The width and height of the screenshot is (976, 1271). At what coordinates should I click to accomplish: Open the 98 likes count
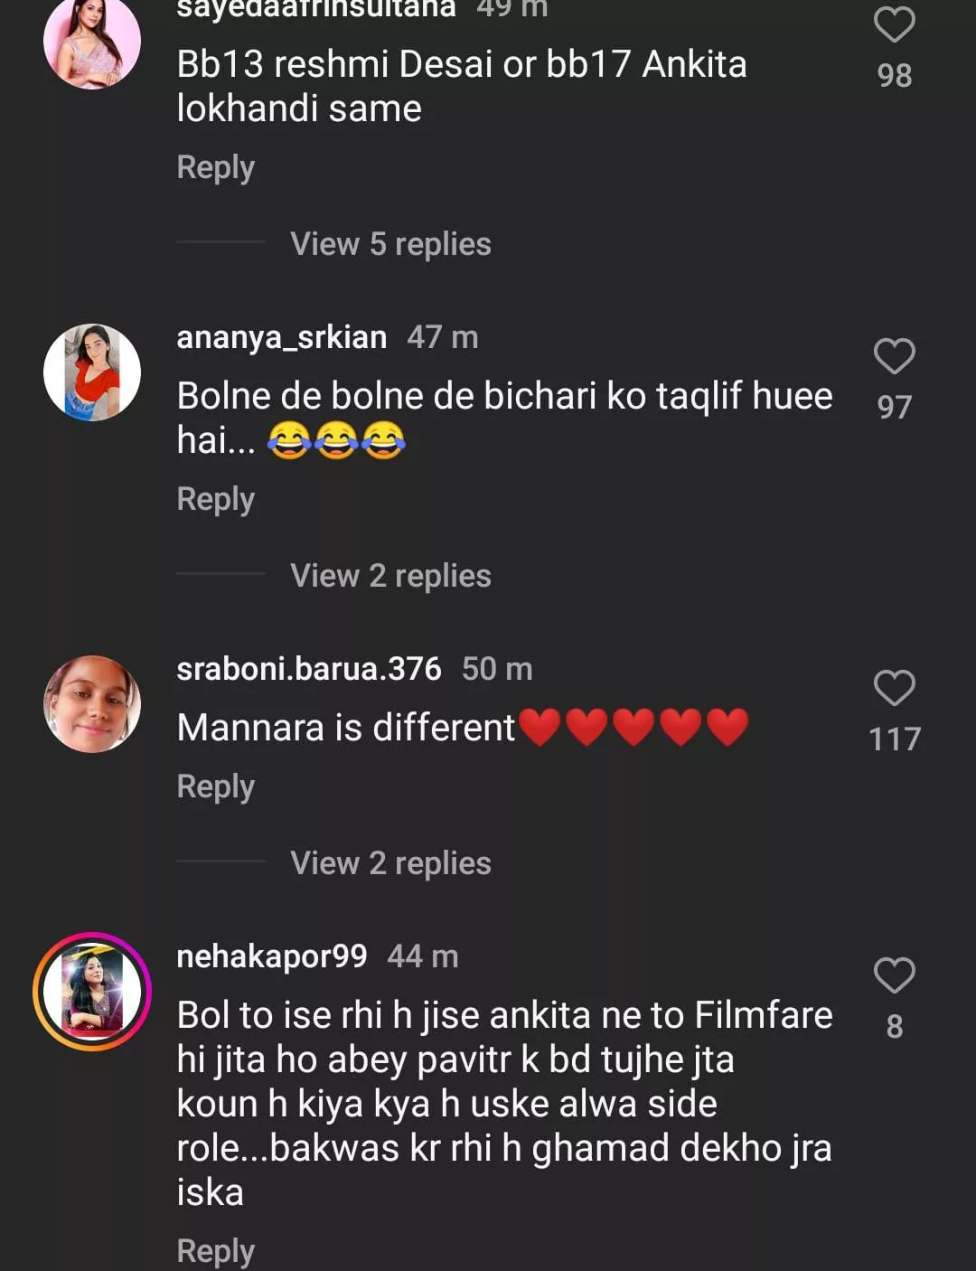coord(894,76)
